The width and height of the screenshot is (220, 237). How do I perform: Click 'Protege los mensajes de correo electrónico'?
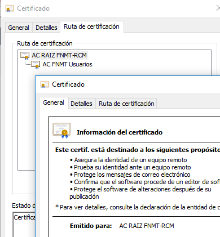[x=132, y=175]
